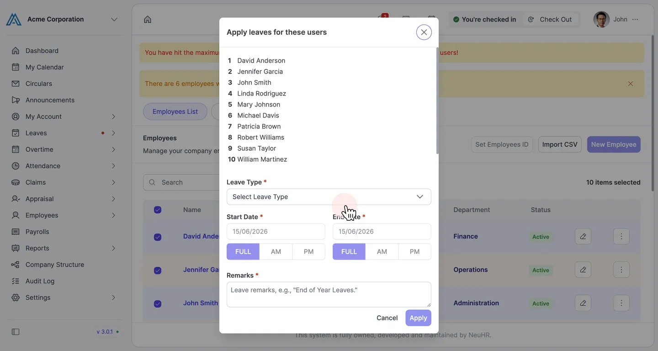Image resolution: width=658 pixels, height=351 pixels.
Task: Expand the Attendance submenu chevron
Action: [113, 166]
